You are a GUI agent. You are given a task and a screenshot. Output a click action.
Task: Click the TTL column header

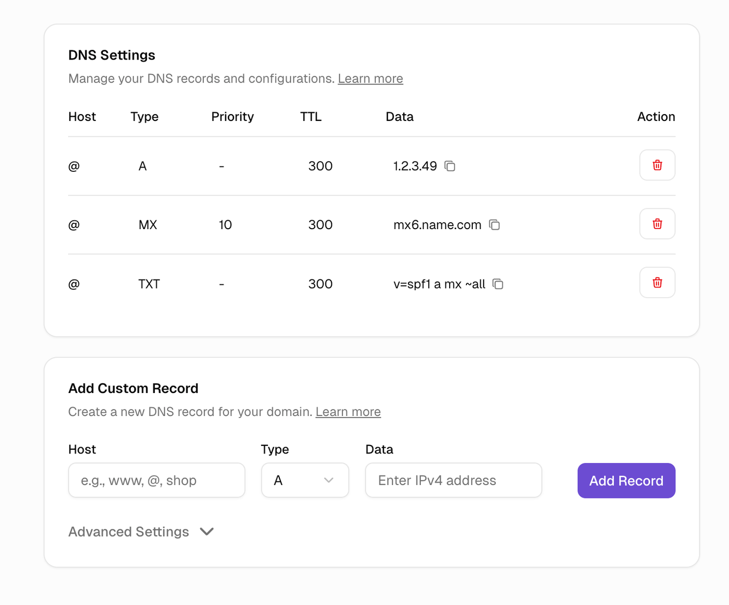pos(310,117)
